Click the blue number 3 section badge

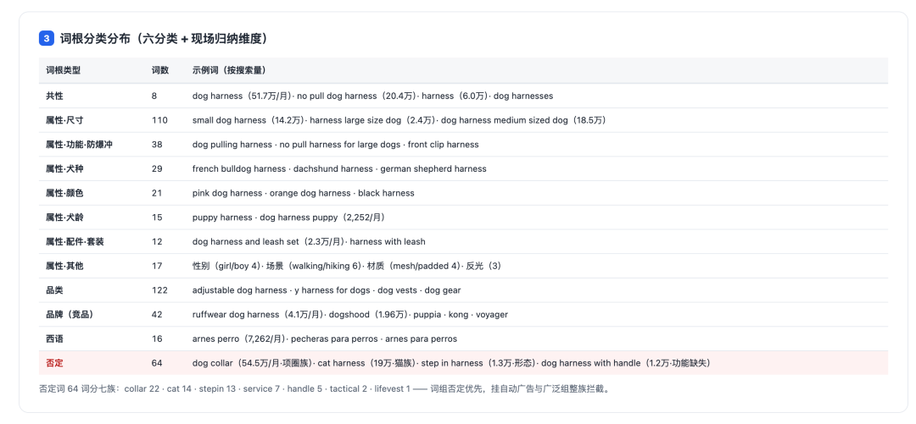click(47, 38)
